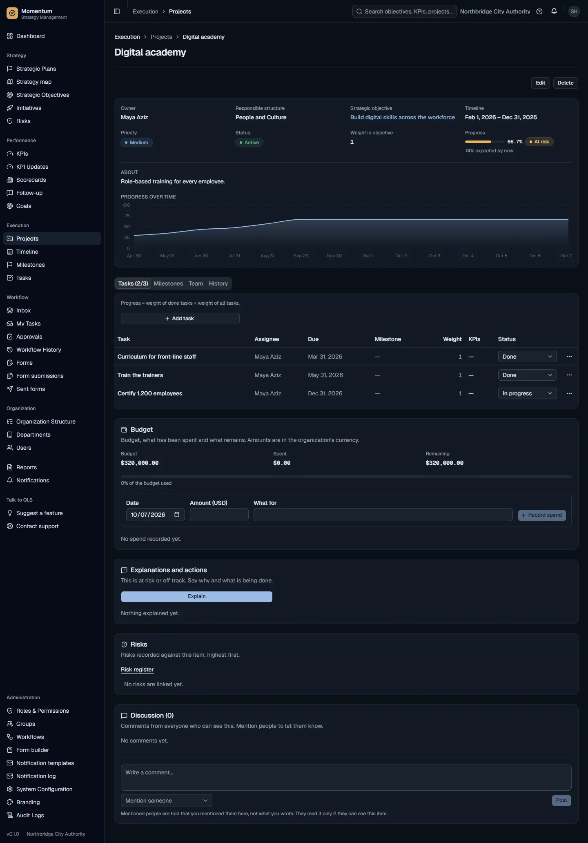
Task: Open row options for Train the trainers
Action: [569, 375]
